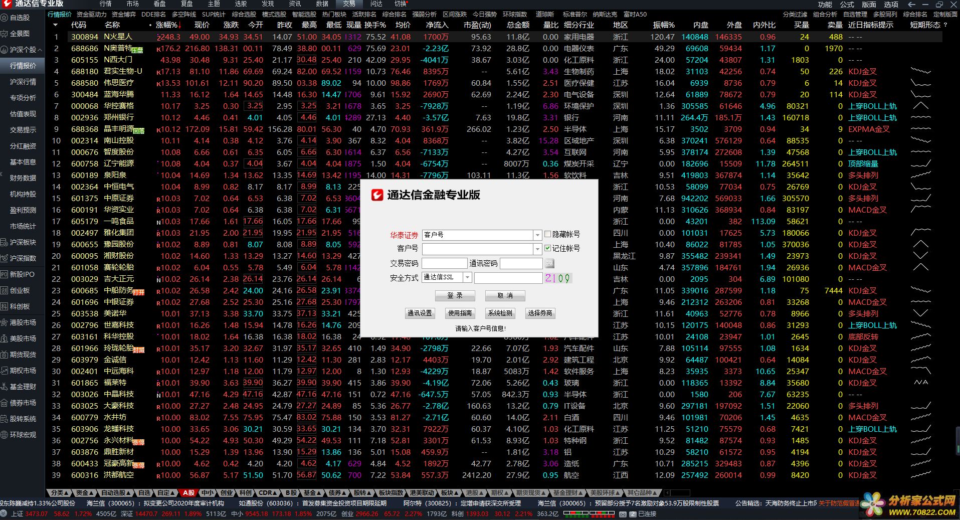Screen dimensions: 960x520
Task: Open 新股IPO in the left sidebar
Action: pyautogui.click(x=22, y=274)
